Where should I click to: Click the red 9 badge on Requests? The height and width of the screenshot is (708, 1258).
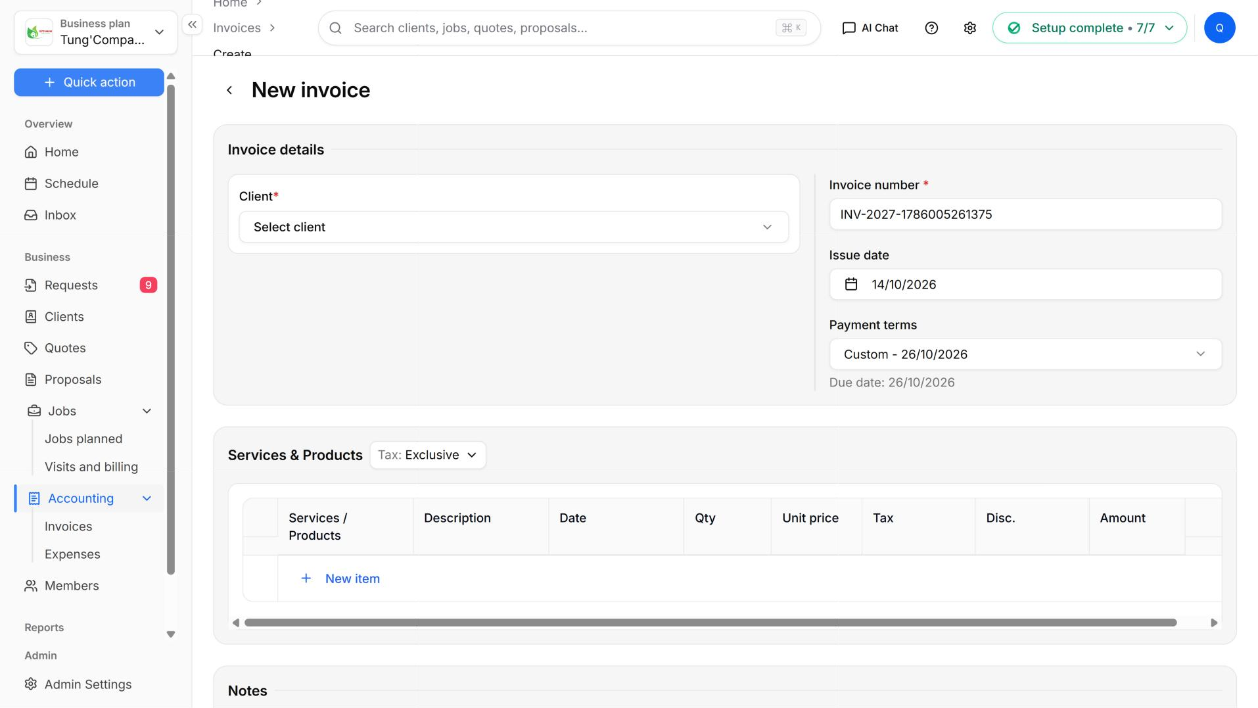pyautogui.click(x=149, y=285)
